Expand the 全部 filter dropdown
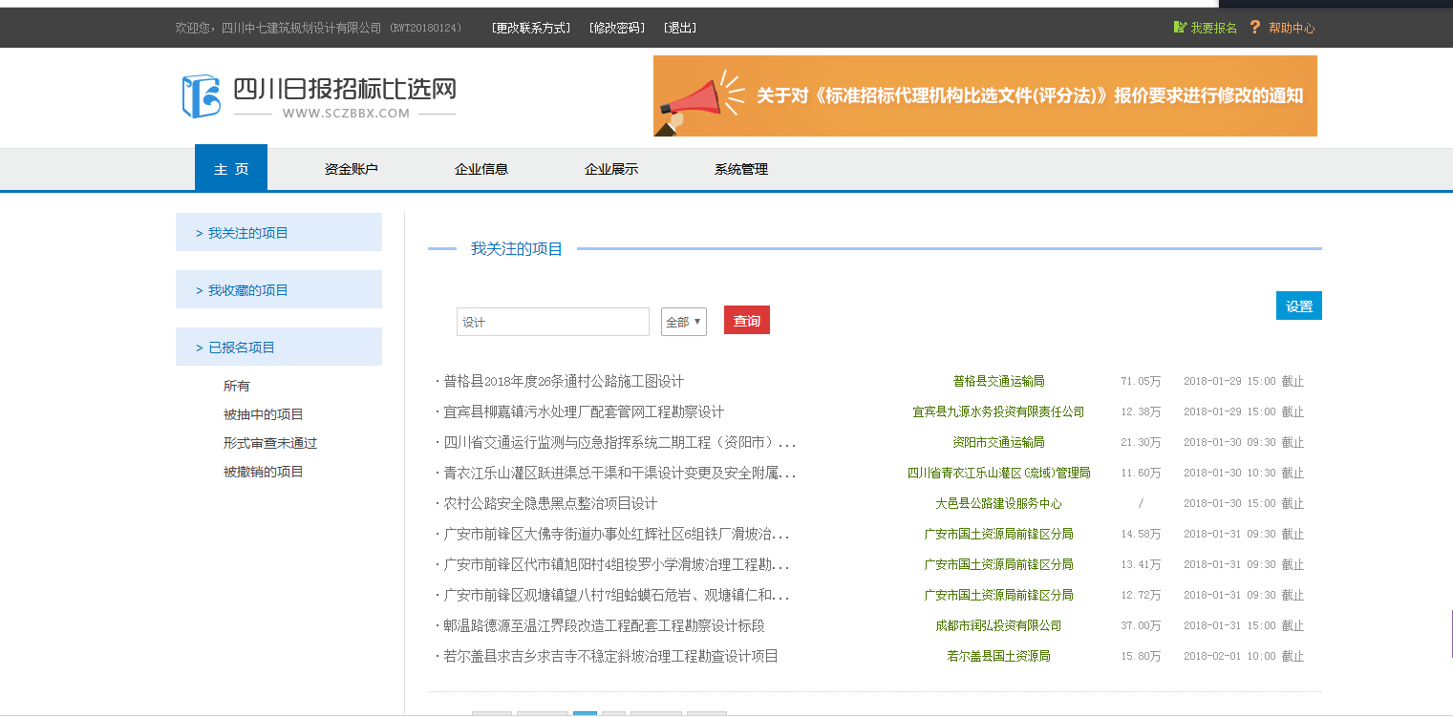1453x717 pixels. (x=683, y=322)
